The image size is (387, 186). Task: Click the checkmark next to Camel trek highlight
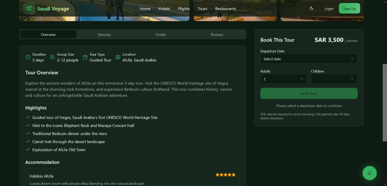[x=28, y=141]
